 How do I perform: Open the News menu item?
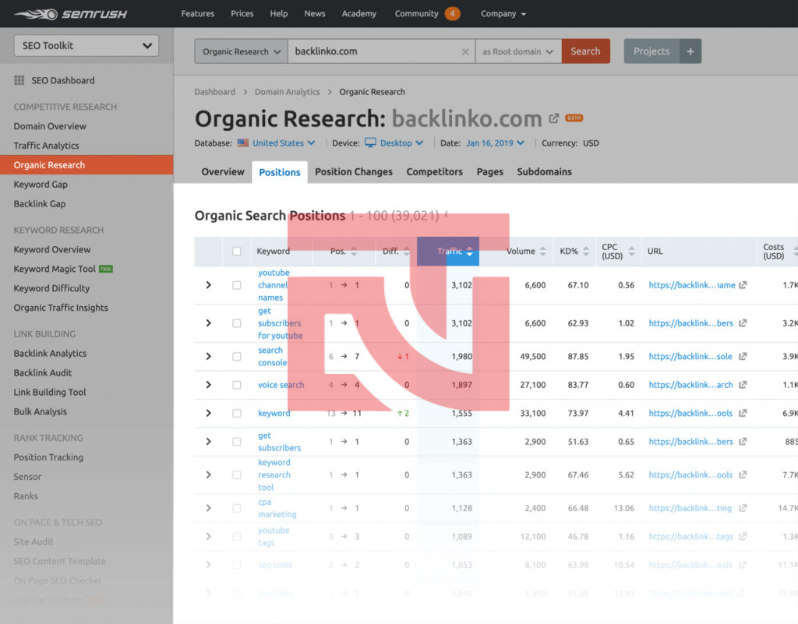315,14
